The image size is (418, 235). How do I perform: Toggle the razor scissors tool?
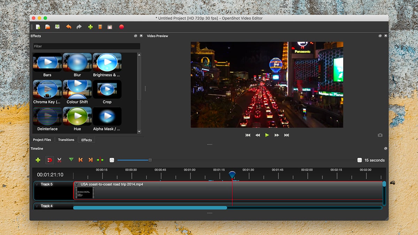59,160
